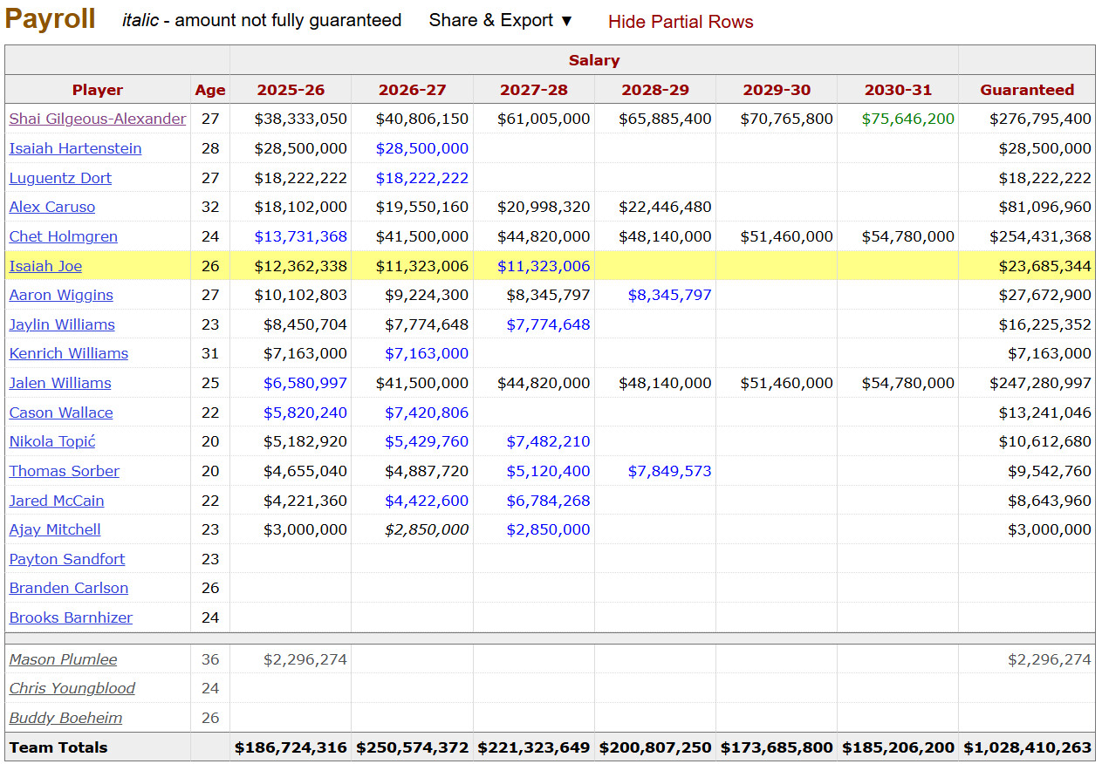
Task: Sort by 2030-31 salary column
Action: tap(898, 90)
